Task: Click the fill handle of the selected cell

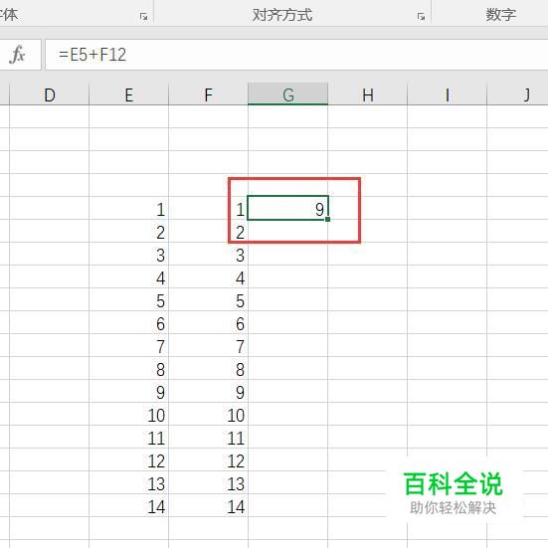Action: (x=327, y=219)
